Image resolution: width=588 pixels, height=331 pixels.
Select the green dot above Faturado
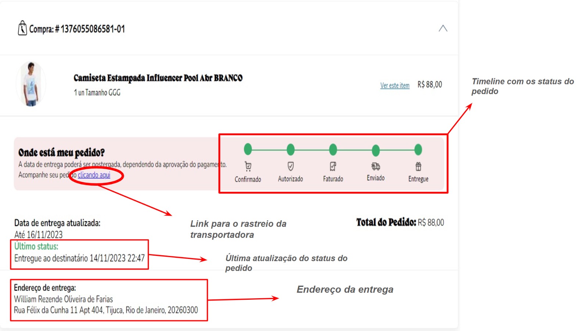[333, 150]
